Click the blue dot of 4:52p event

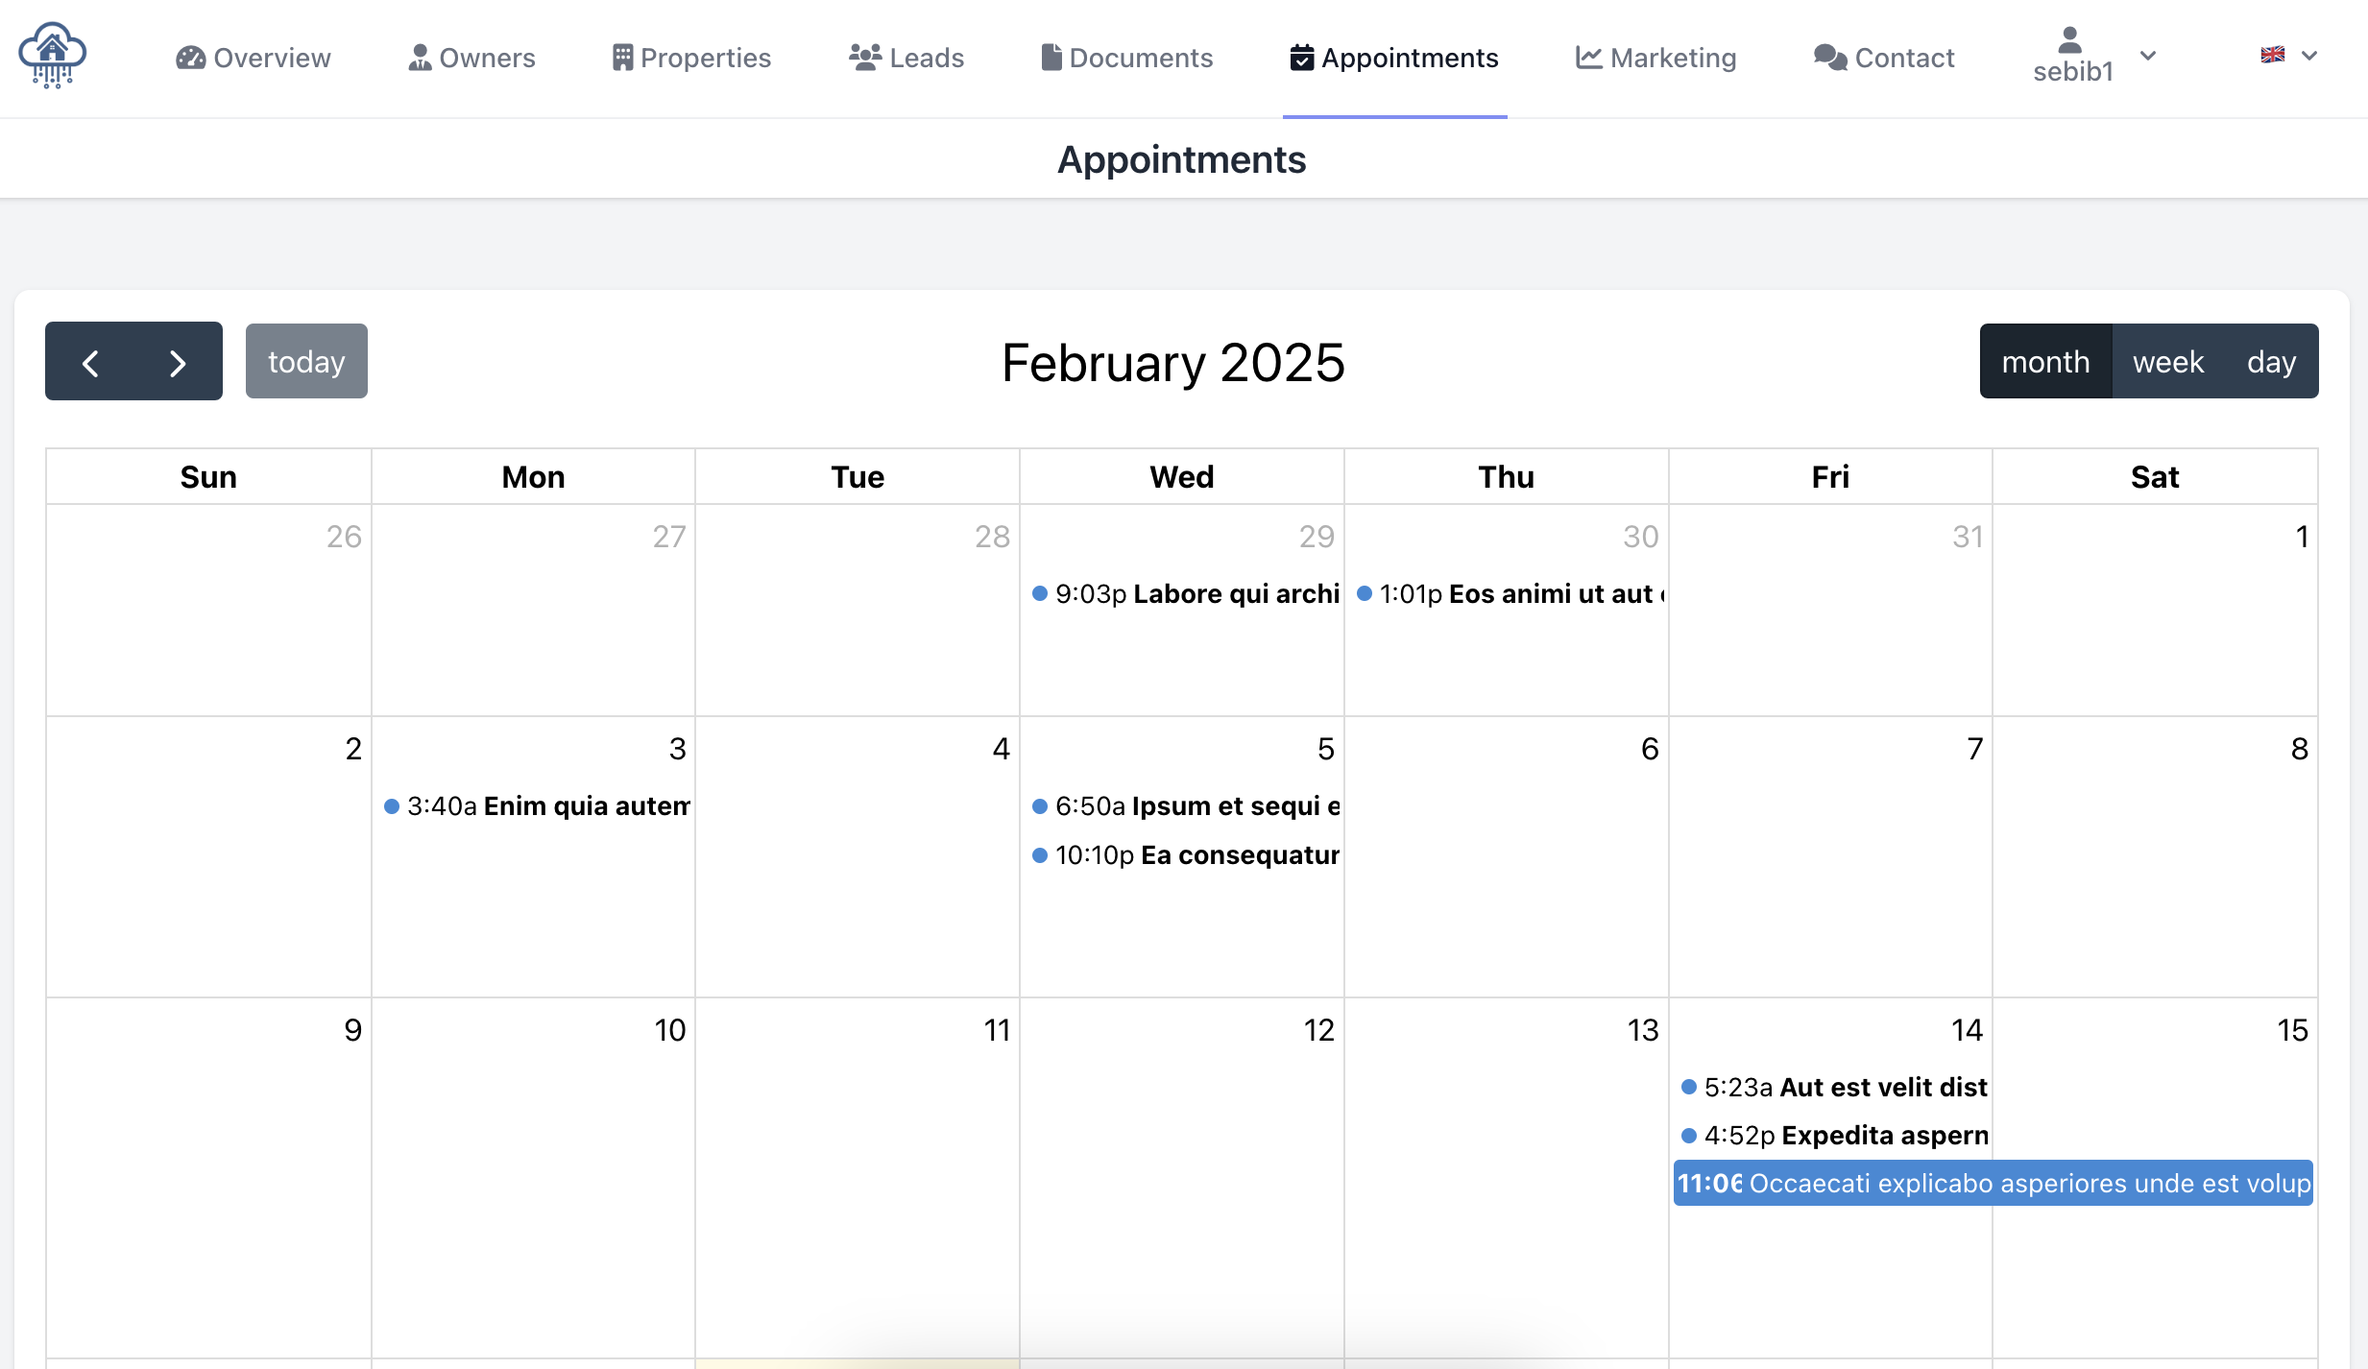coord(1689,1136)
